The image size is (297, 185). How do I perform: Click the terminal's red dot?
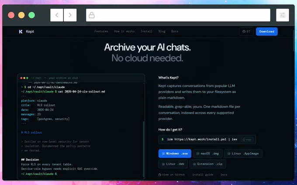pos(21,78)
